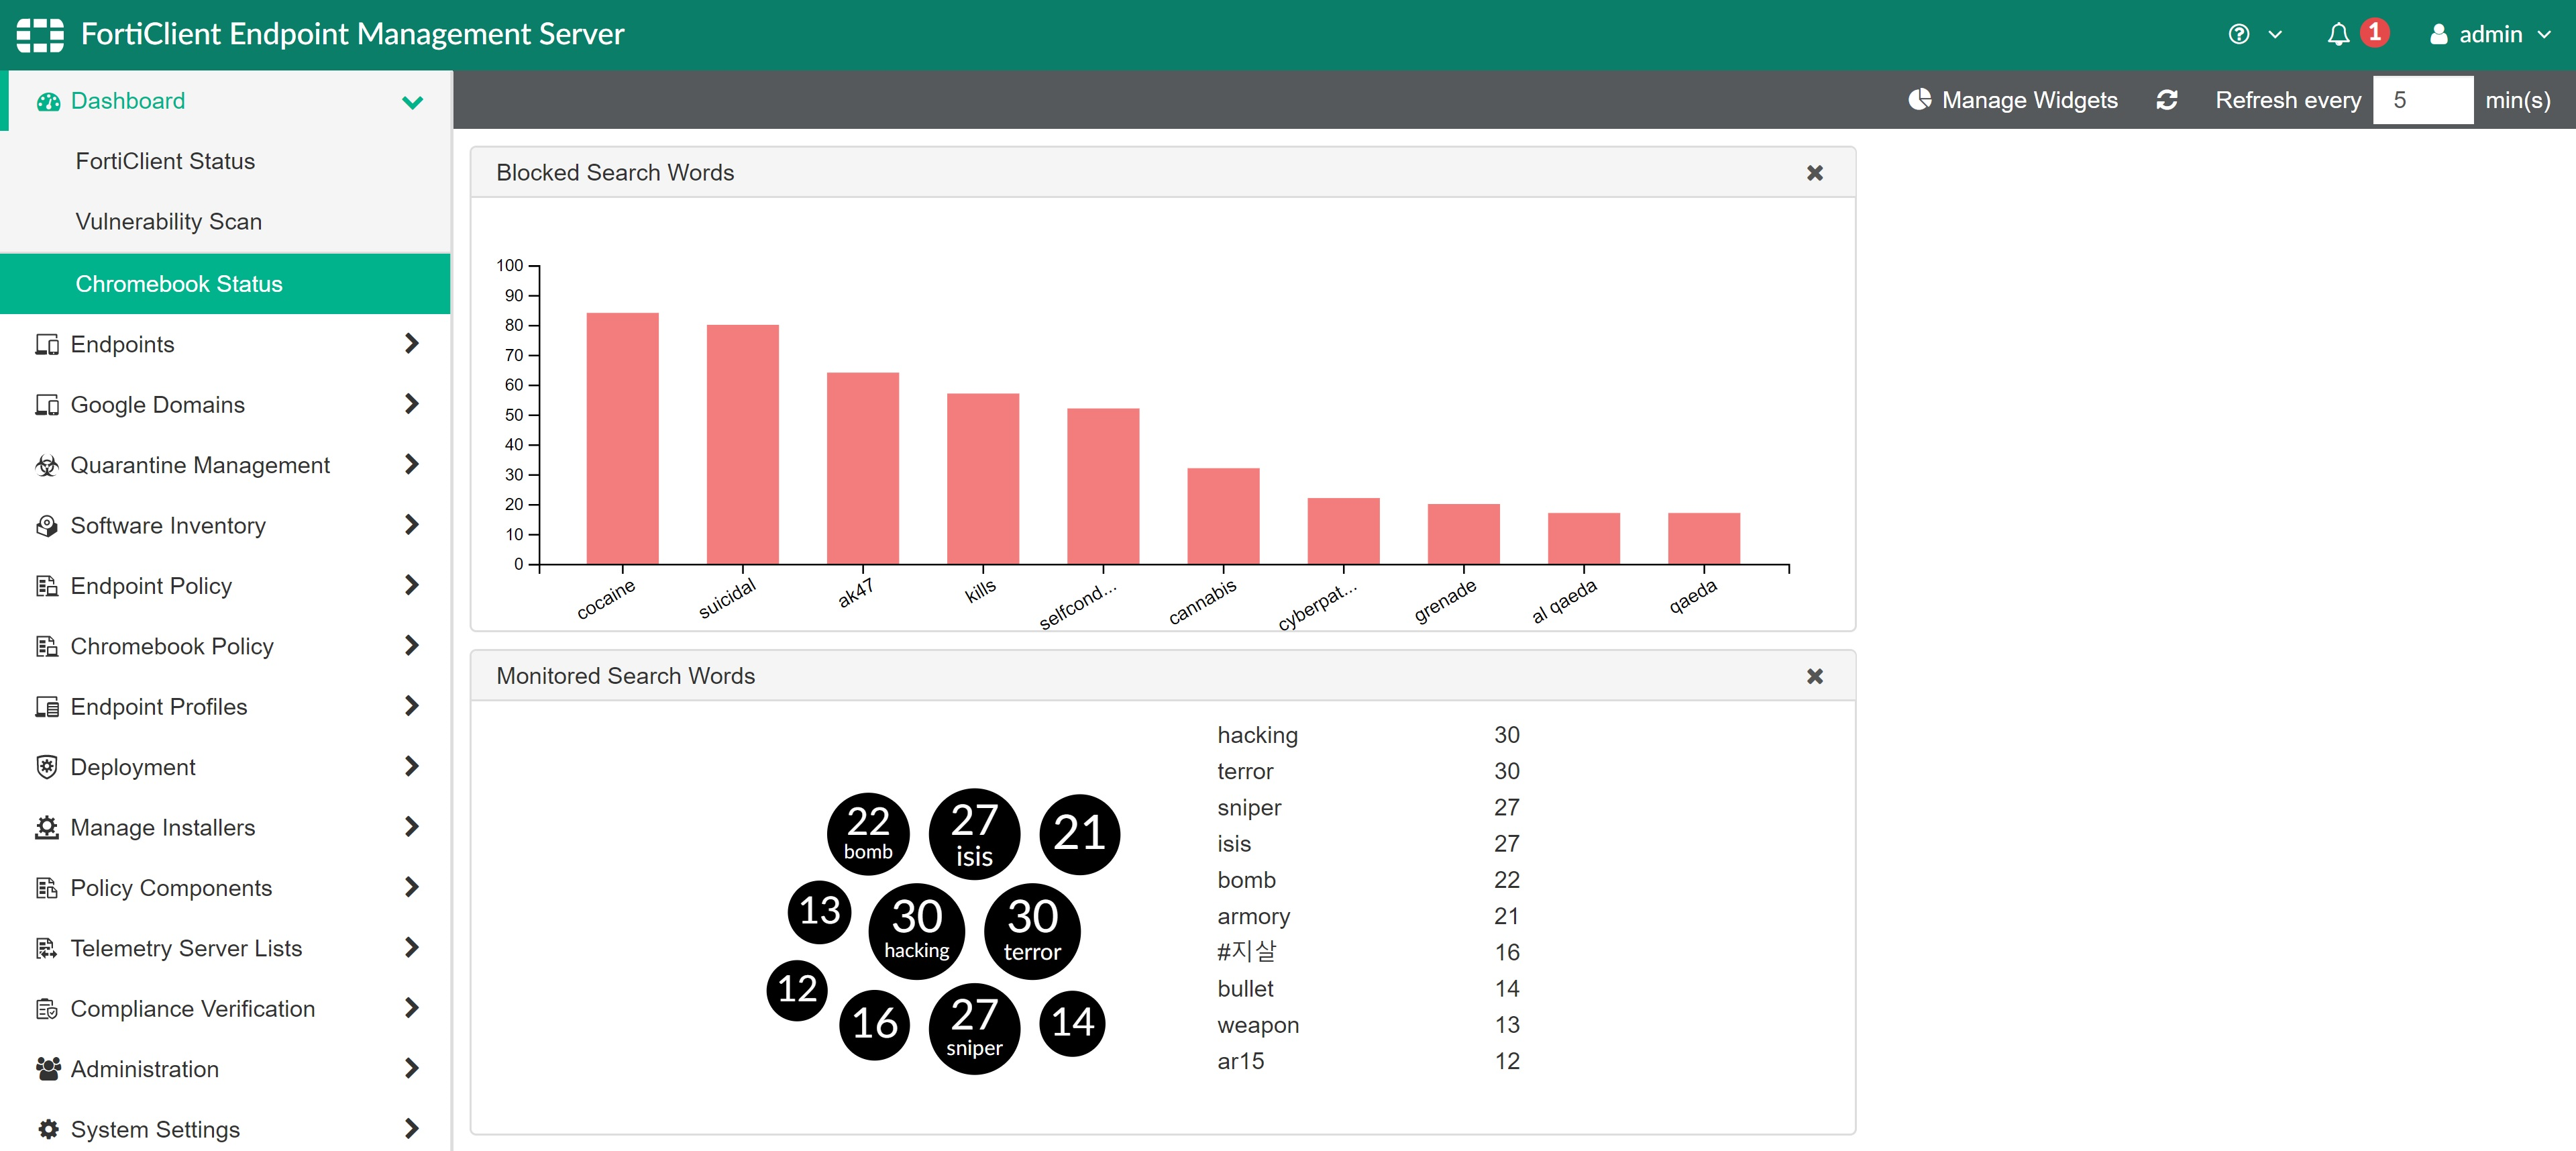Close the Blocked Search Words widget
The image size is (2576, 1151).
1814,173
